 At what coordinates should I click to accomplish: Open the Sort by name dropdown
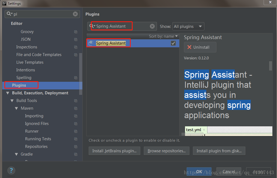[x=163, y=36]
